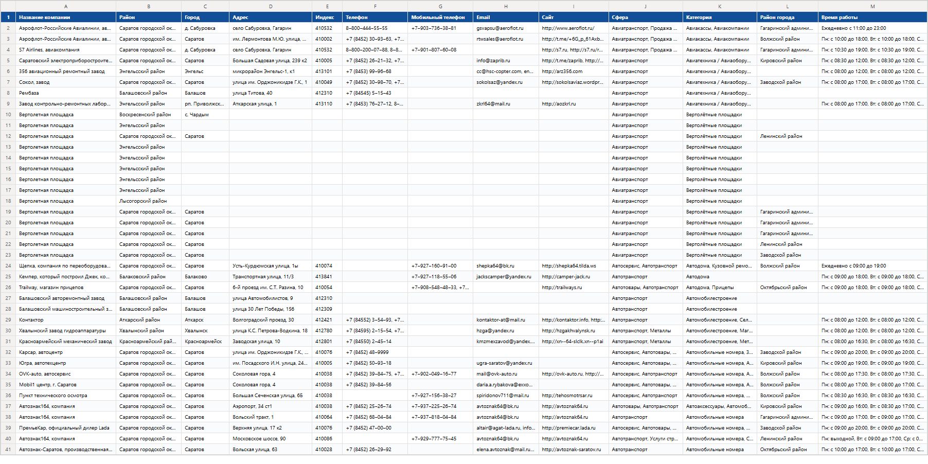
Task: Select row 10 by its row number
Action: point(8,115)
